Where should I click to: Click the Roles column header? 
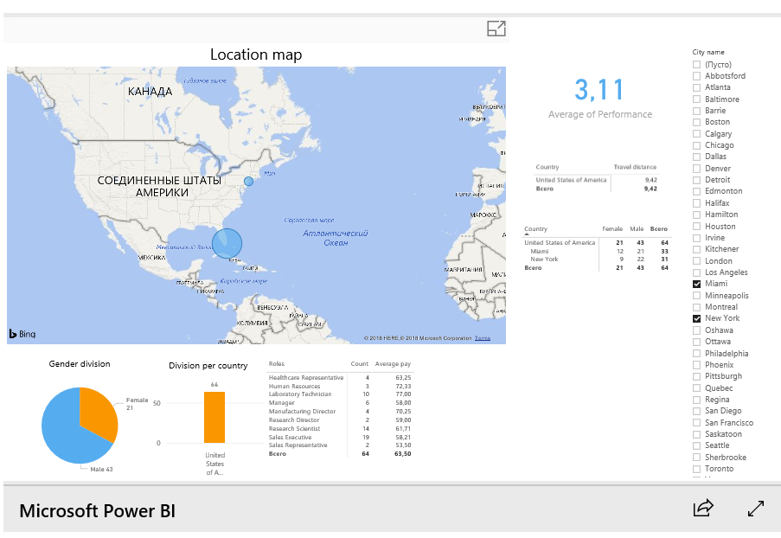277,363
